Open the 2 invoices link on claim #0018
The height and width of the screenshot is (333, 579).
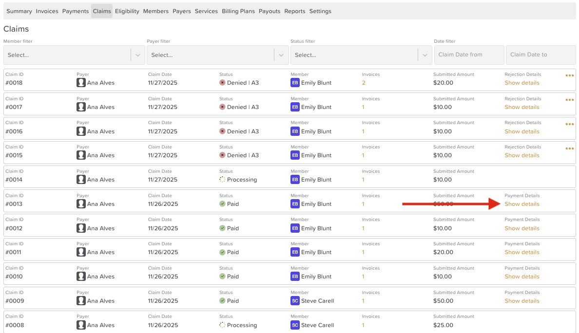[x=364, y=83]
